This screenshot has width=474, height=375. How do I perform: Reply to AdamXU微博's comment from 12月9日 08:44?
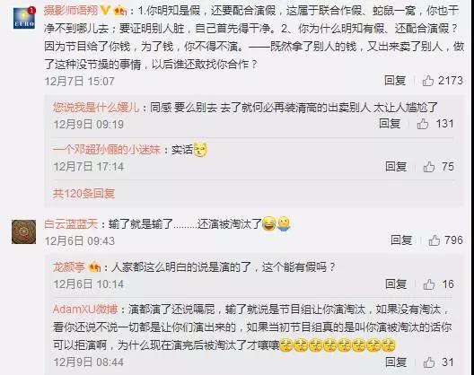click(x=396, y=362)
